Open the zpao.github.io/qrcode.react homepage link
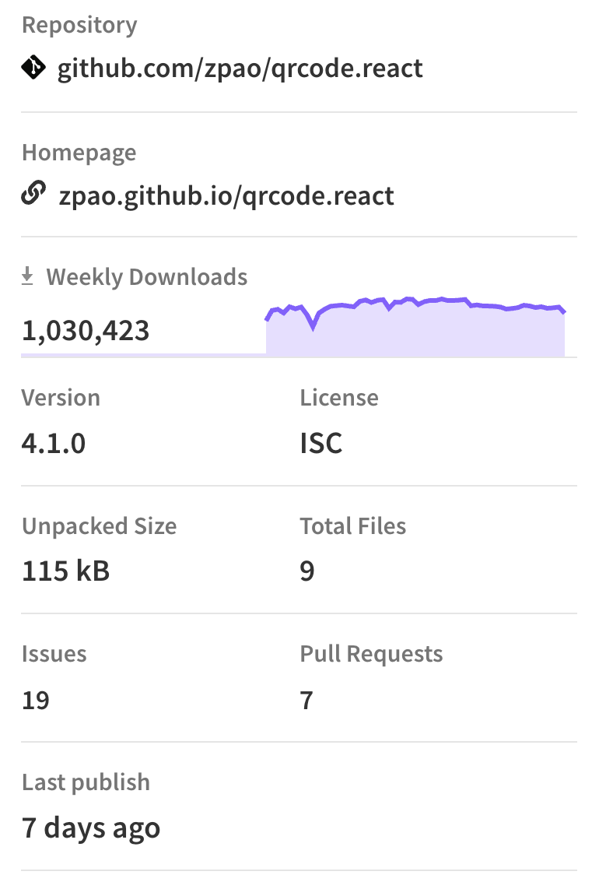 pos(226,196)
